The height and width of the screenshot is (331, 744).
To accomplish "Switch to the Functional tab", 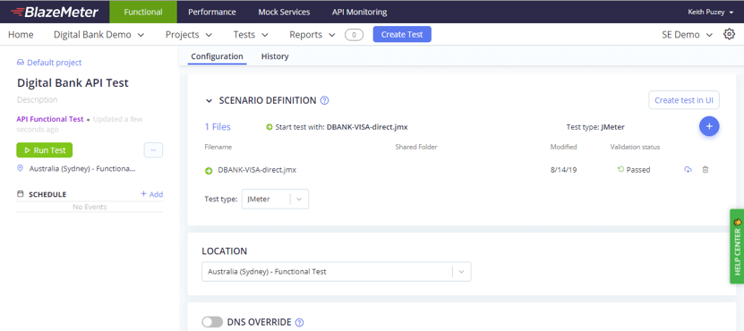I will pyautogui.click(x=143, y=12).
